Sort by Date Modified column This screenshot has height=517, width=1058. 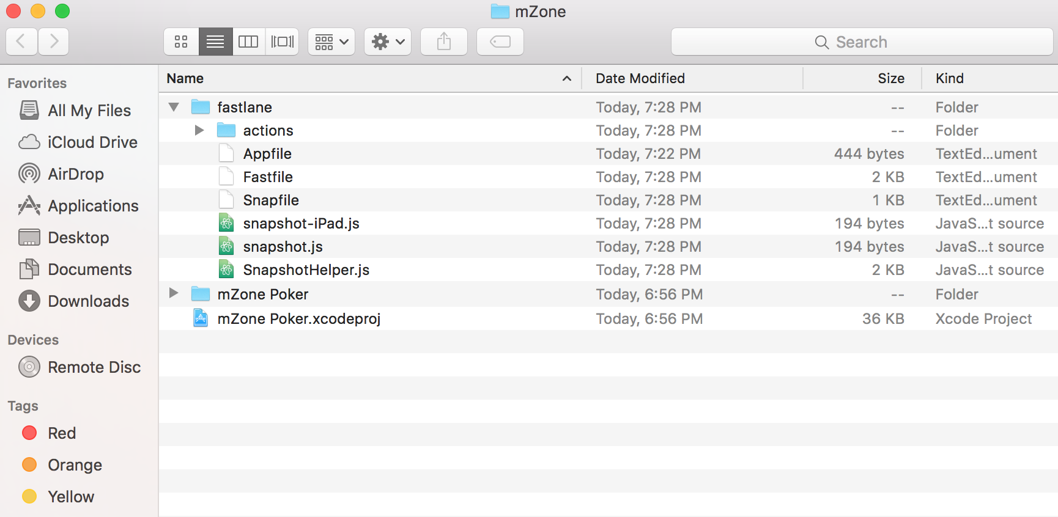point(640,78)
